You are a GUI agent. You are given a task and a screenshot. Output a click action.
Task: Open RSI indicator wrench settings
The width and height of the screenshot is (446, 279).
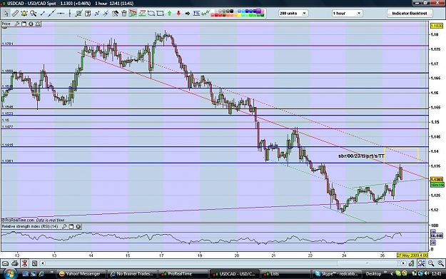click(64, 226)
